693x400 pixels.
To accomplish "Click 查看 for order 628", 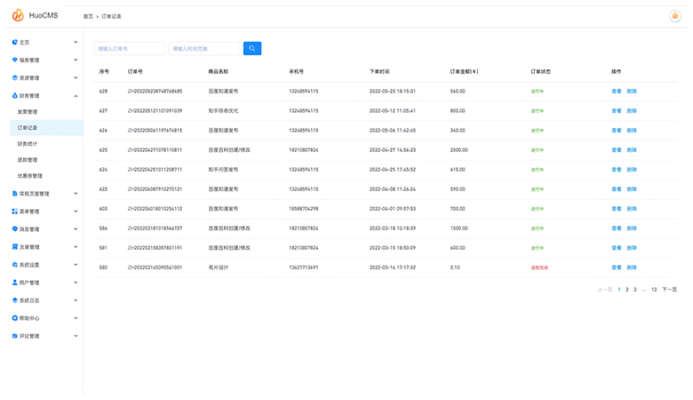I will click(x=617, y=92).
